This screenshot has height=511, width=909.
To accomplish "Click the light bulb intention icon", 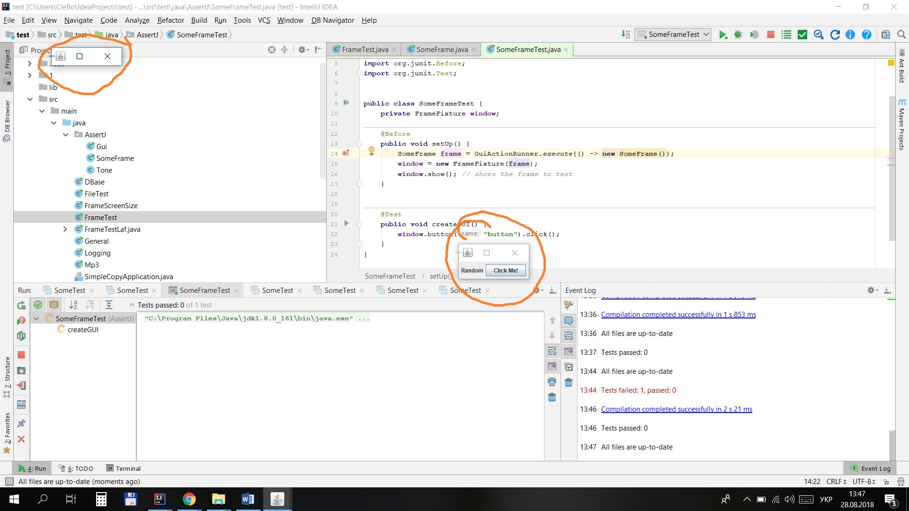I will click(x=372, y=151).
